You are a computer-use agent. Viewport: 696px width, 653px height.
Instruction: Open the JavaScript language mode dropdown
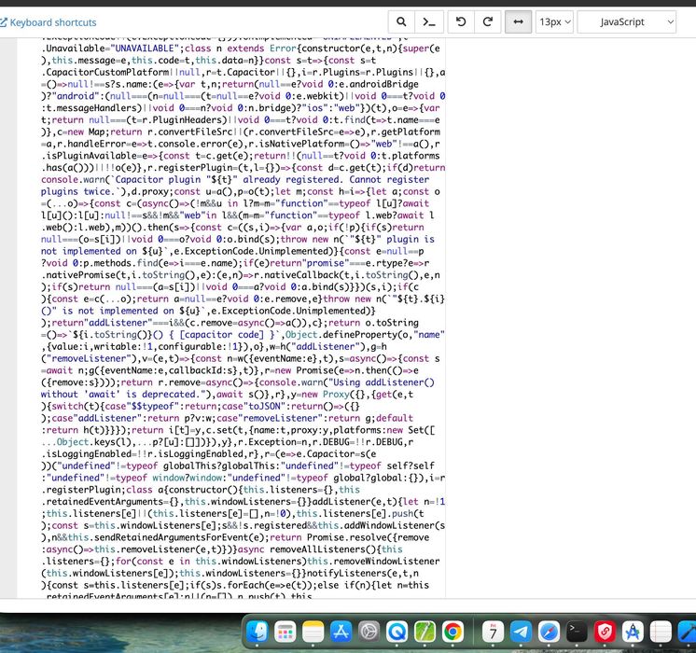tap(626, 21)
